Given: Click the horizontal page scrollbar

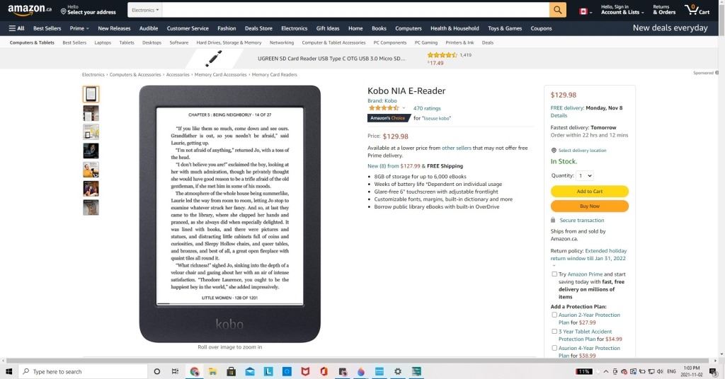Looking at the screenshot, I should point(354,361).
